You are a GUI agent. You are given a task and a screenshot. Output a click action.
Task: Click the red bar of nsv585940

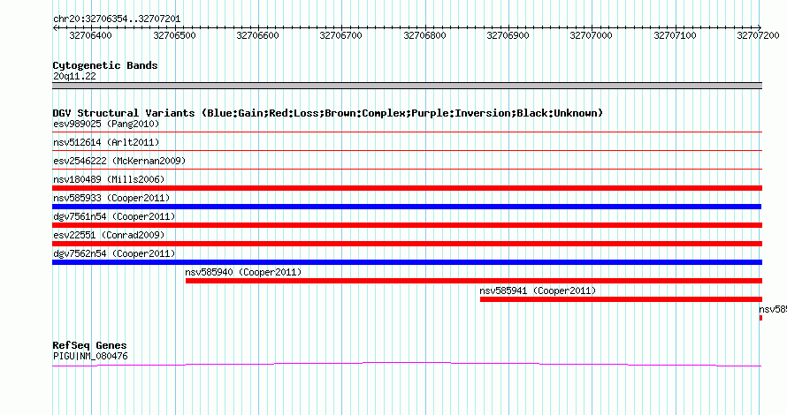coord(474,281)
